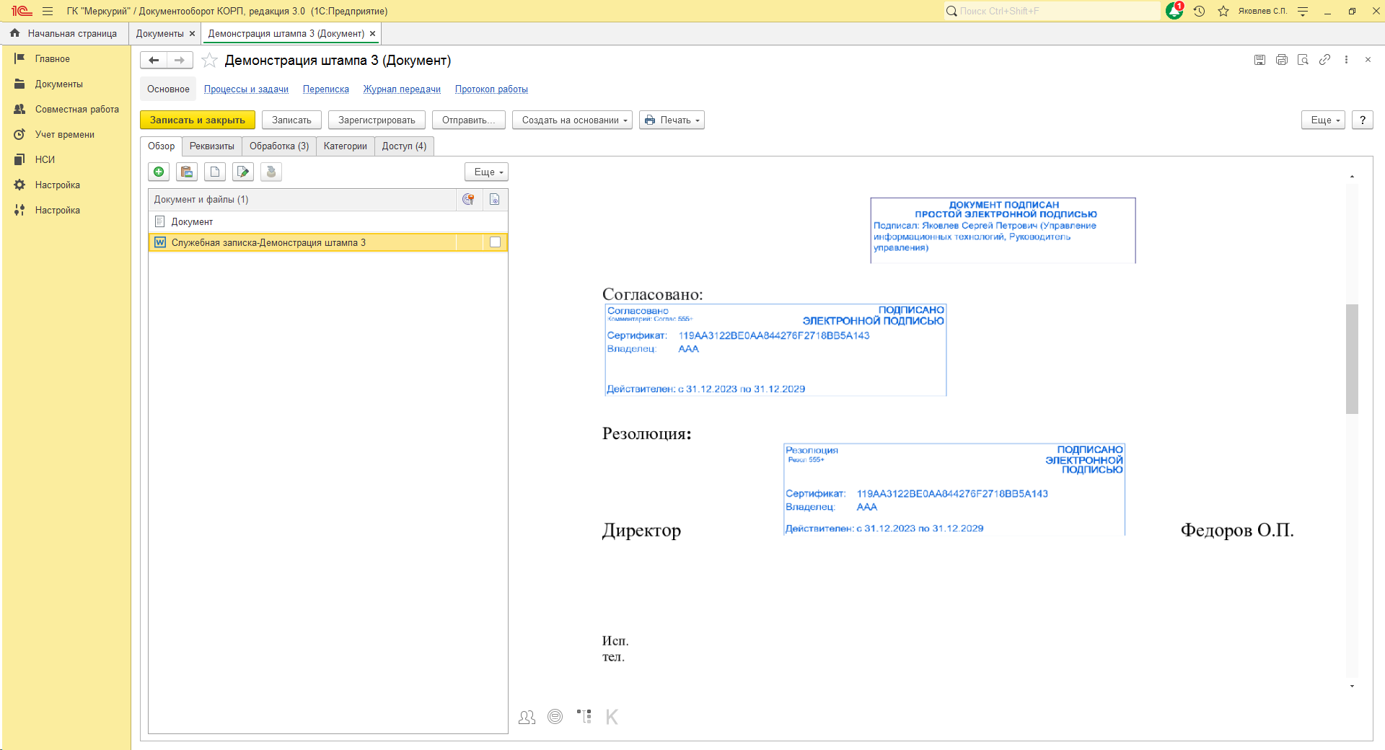Open the Журнал передачи link
The height and width of the screenshot is (750, 1385).
pyautogui.click(x=402, y=89)
